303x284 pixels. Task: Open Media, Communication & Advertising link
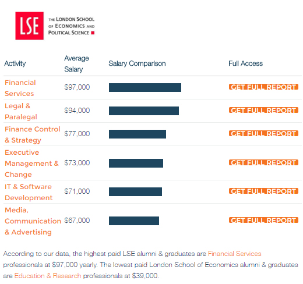[33, 221]
